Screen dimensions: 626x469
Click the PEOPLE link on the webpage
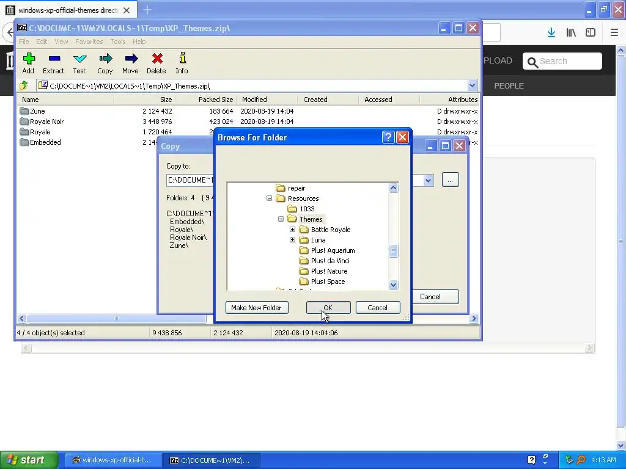[509, 85]
